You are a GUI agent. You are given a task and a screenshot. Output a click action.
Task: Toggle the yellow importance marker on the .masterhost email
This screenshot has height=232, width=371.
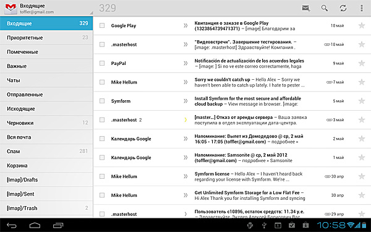click(x=185, y=120)
